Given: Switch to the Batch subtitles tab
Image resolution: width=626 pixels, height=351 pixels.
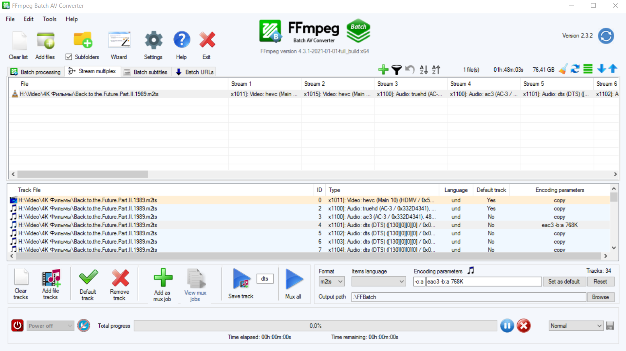Looking at the screenshot, I should (x=146, y=72).
